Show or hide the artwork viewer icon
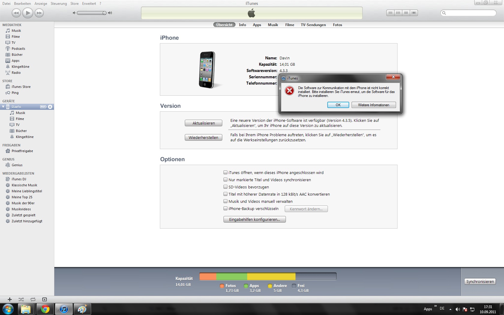504x315 pixels. click(x=44, y=299)
